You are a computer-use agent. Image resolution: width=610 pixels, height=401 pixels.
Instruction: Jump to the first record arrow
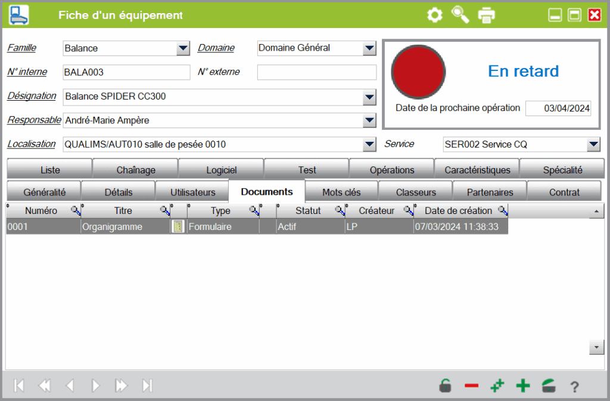[x=19, y=386]
